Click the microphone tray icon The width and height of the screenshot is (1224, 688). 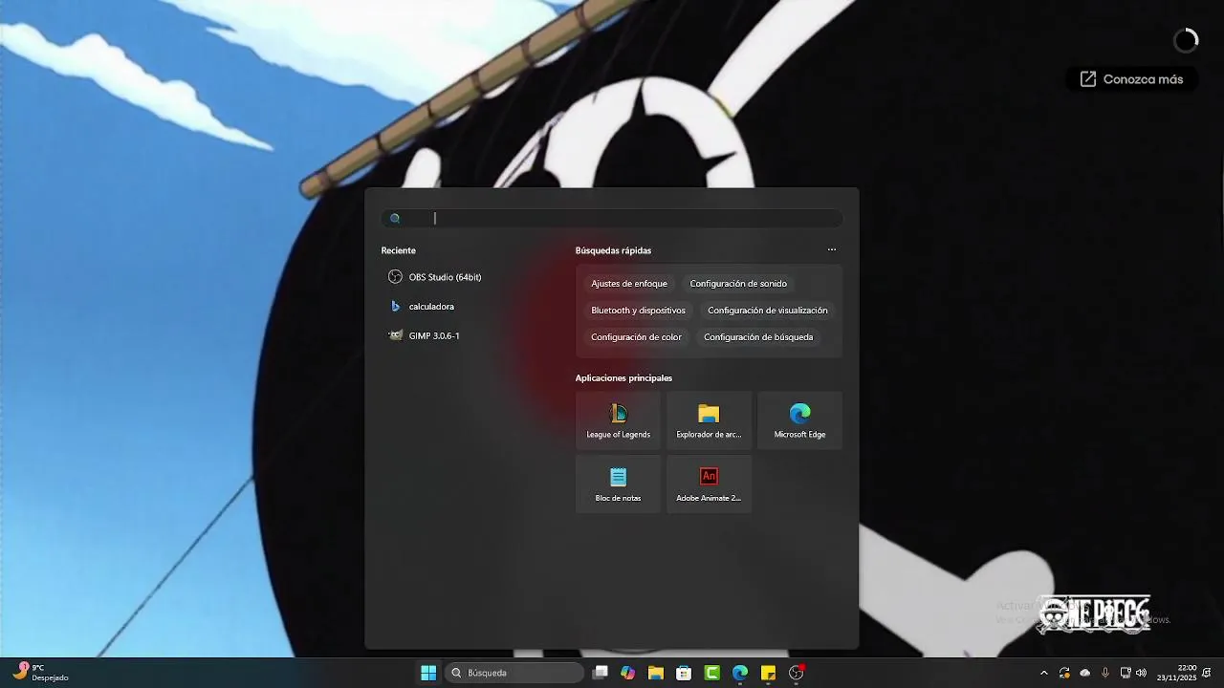(1105, 673)
